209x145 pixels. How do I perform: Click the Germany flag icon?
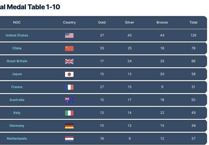(x=69, y=126)
